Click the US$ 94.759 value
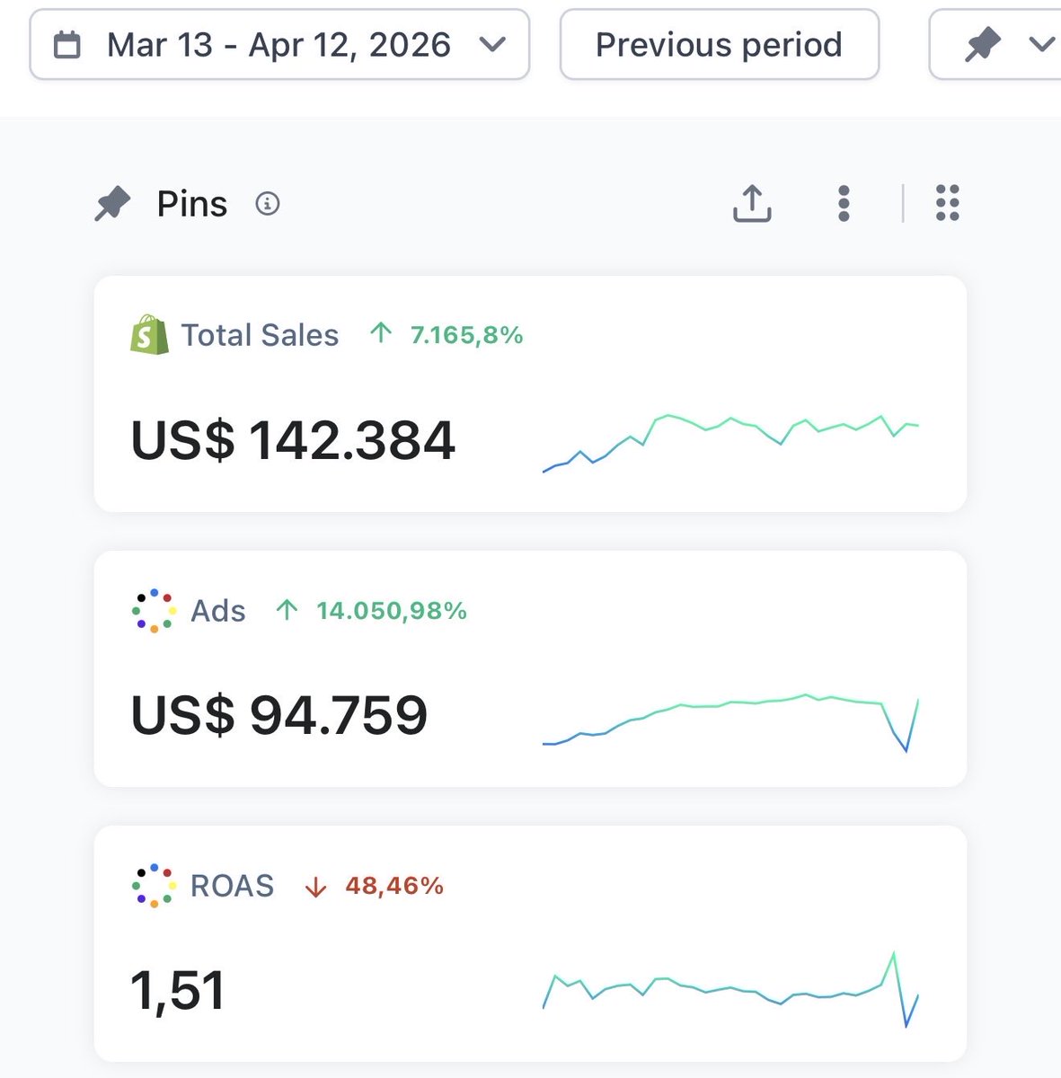This screenshot has width=1061, height=1078. click(x=279, y=716)
